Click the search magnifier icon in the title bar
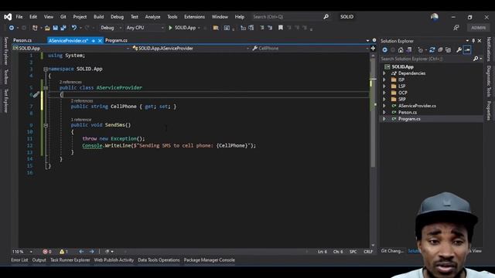This screenshot has width=495, height=278. click(326, 17)
